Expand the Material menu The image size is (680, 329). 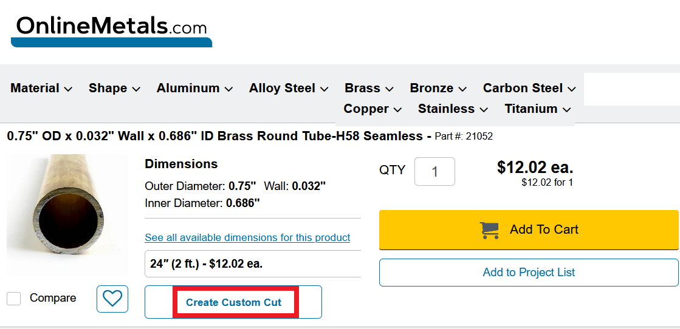41,89
